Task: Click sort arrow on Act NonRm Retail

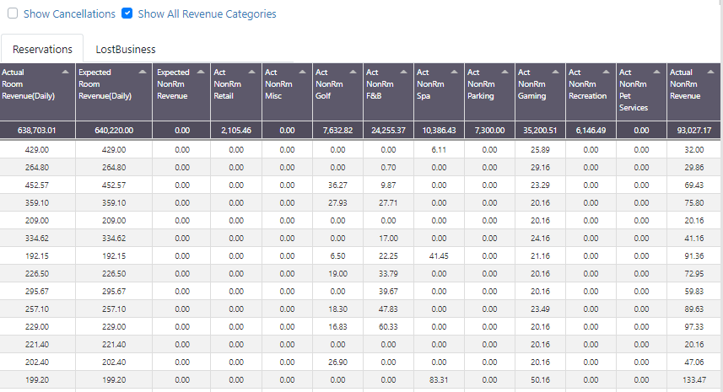Action: pyautogui.click(x=251, y=72)
